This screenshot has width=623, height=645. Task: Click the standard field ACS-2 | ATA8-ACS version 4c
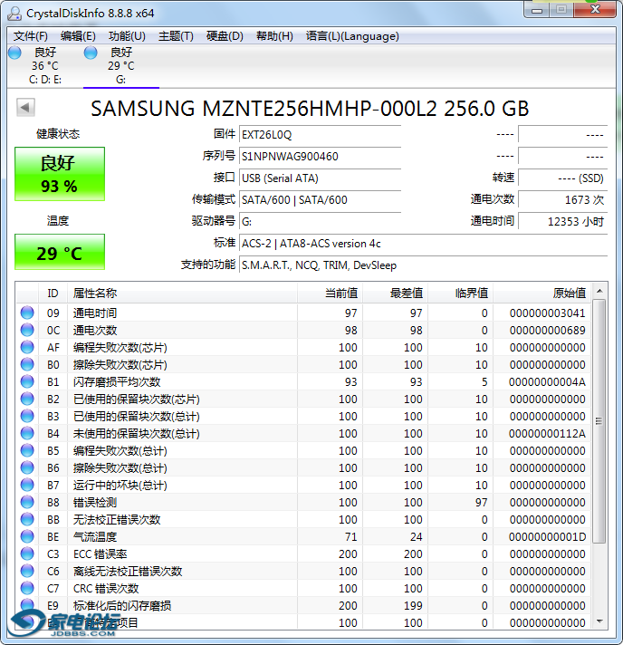pos(423,244)
